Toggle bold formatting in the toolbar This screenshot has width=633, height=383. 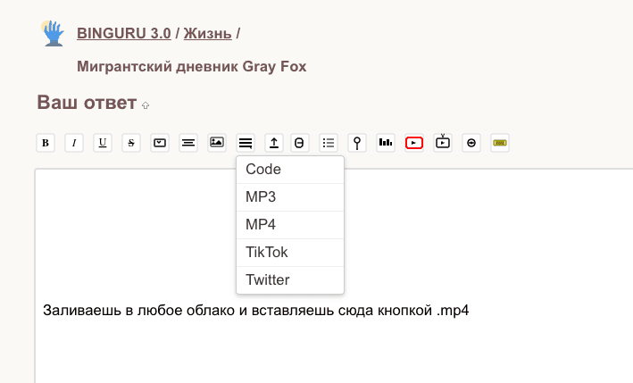(46, 142)
